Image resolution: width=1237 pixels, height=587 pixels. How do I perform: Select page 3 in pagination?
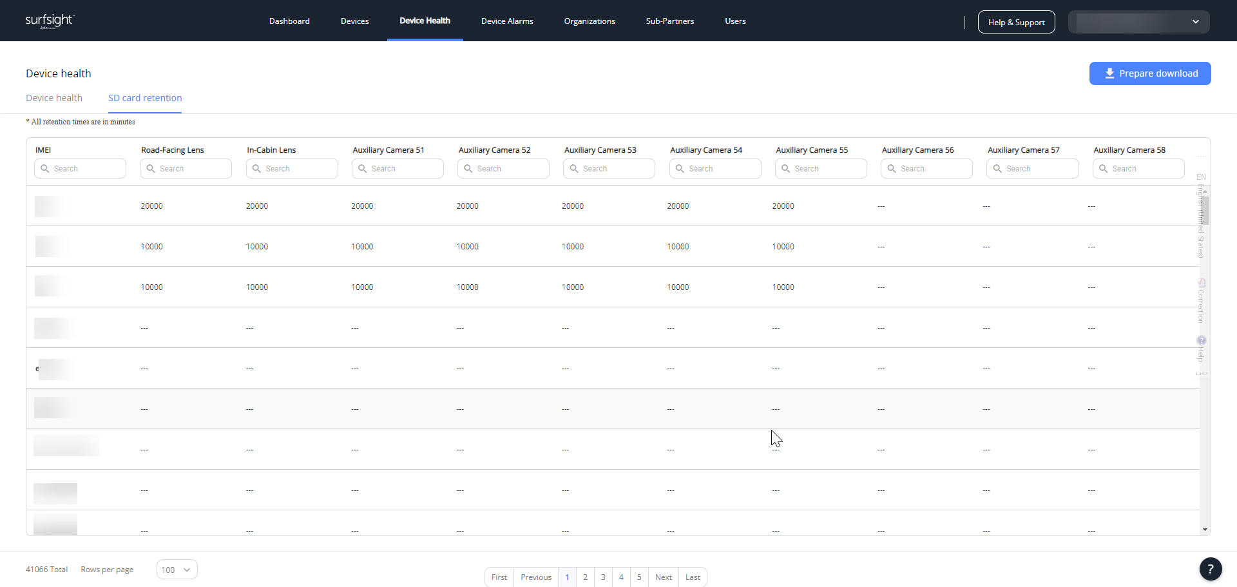(603, 577)
